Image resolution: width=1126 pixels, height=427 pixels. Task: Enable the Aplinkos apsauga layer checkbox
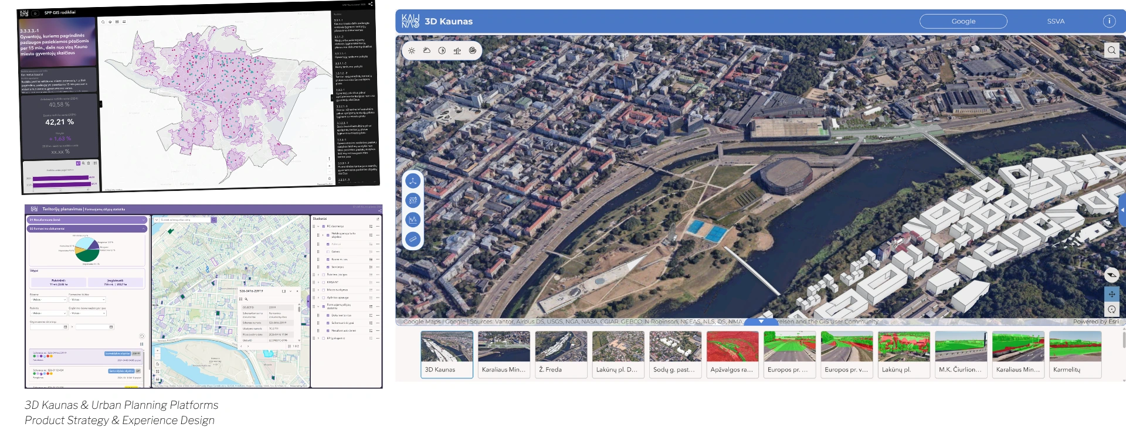click(x=323, y=297)
